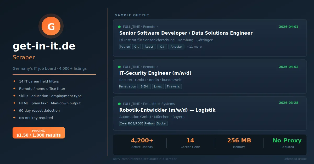314x164 pixels.
Task: Select the SIEM skill tag
Action: click(x=144, y=86)
